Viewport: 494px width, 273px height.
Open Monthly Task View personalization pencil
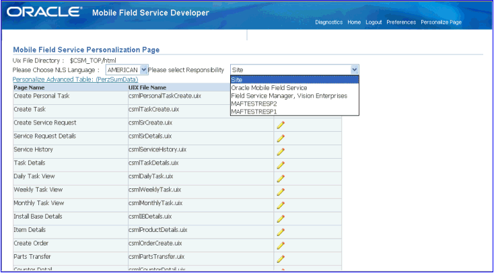coord(281,205)
